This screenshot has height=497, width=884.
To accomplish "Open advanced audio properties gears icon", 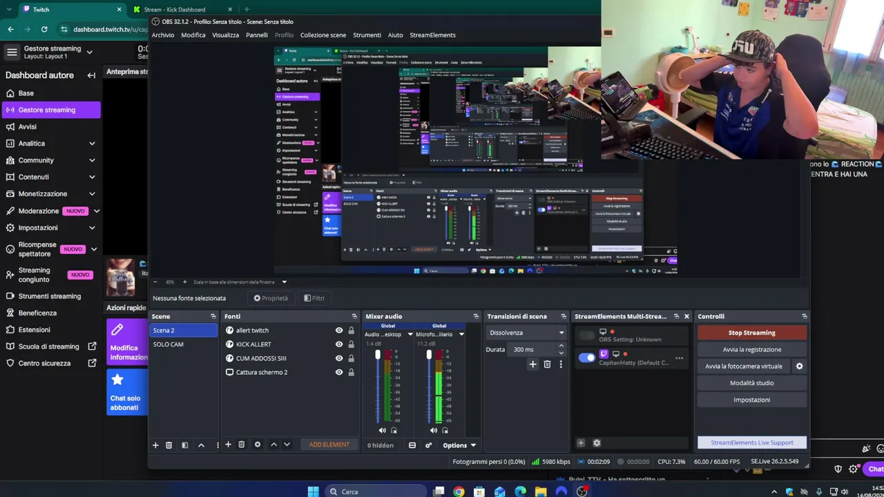I will [x=428, y=445].
